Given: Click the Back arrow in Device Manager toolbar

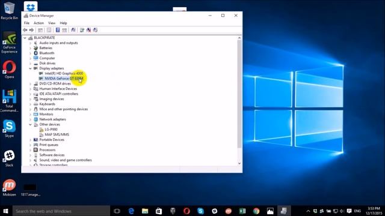Looking at the screenshot, I should tap(25, 30).
